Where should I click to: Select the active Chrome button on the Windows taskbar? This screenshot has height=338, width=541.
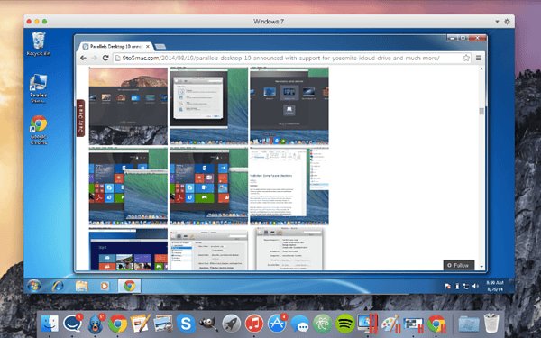tap(129, 286)
